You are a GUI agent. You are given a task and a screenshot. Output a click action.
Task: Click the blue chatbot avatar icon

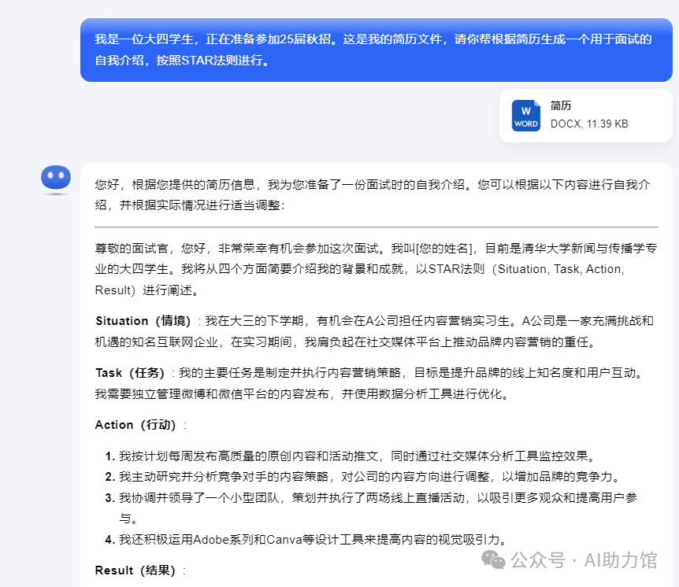click(x=56, y=178)
